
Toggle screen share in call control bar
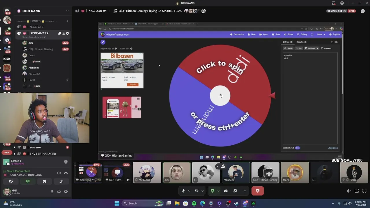pyautogui.click(x=212, y=191)
